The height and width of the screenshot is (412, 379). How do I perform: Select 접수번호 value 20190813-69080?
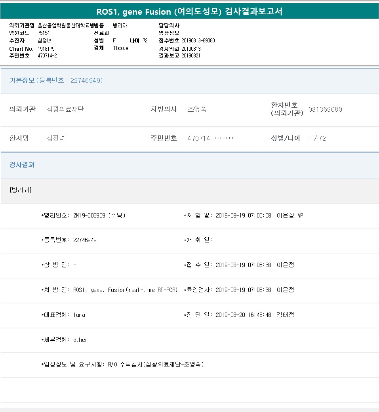[x=198, y=40]
